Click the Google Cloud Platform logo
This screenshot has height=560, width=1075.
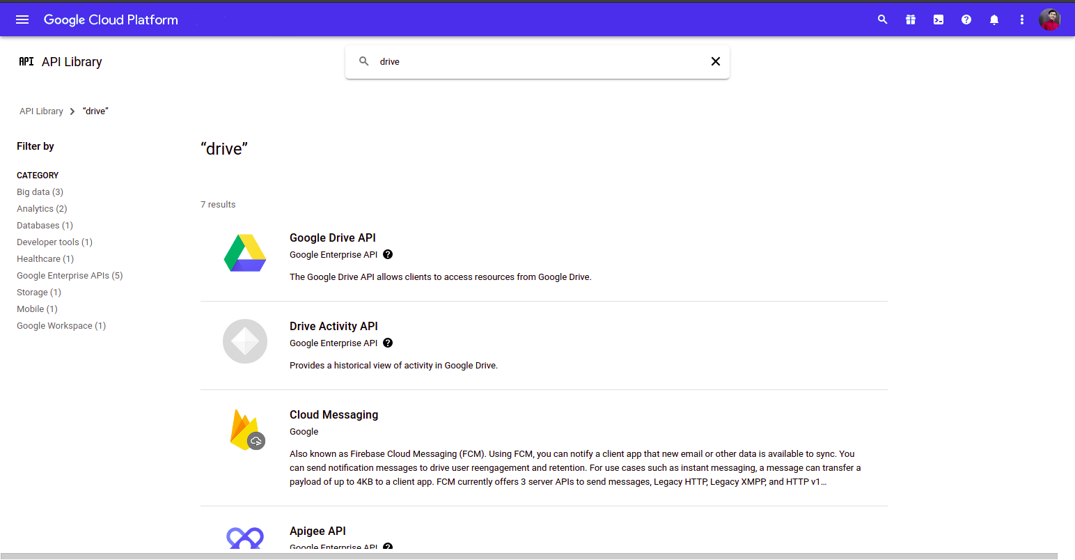111,20
